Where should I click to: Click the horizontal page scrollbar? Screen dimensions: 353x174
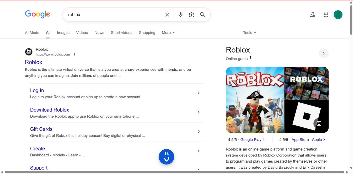(174, 172)
